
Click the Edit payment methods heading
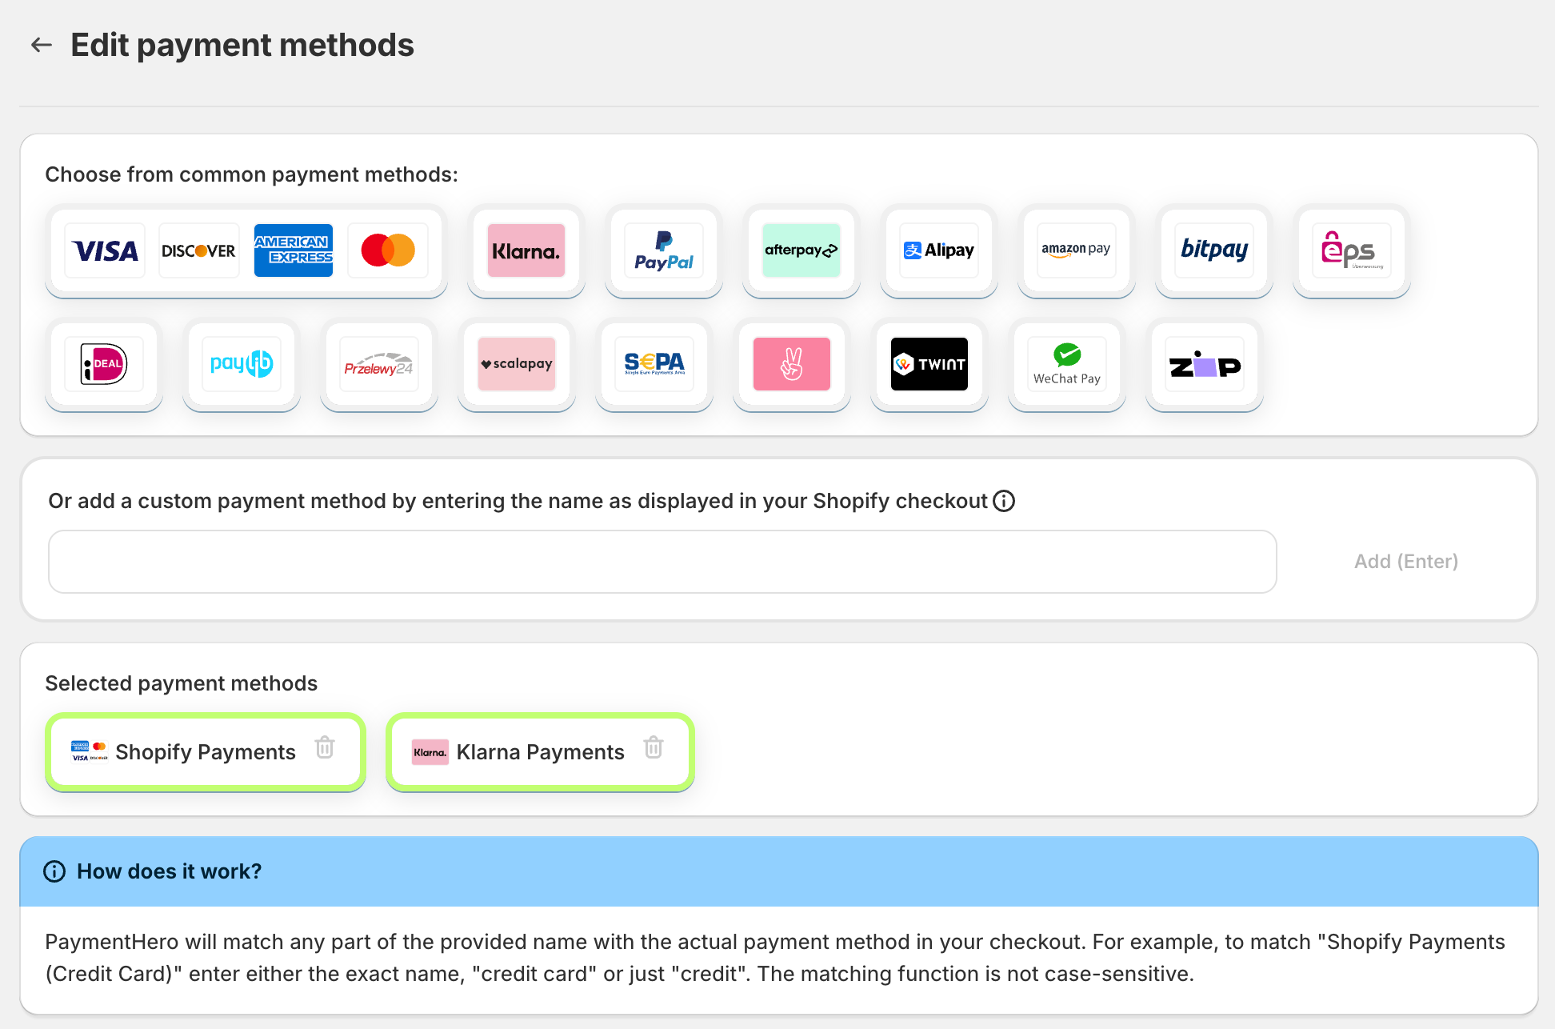(242, 46)
